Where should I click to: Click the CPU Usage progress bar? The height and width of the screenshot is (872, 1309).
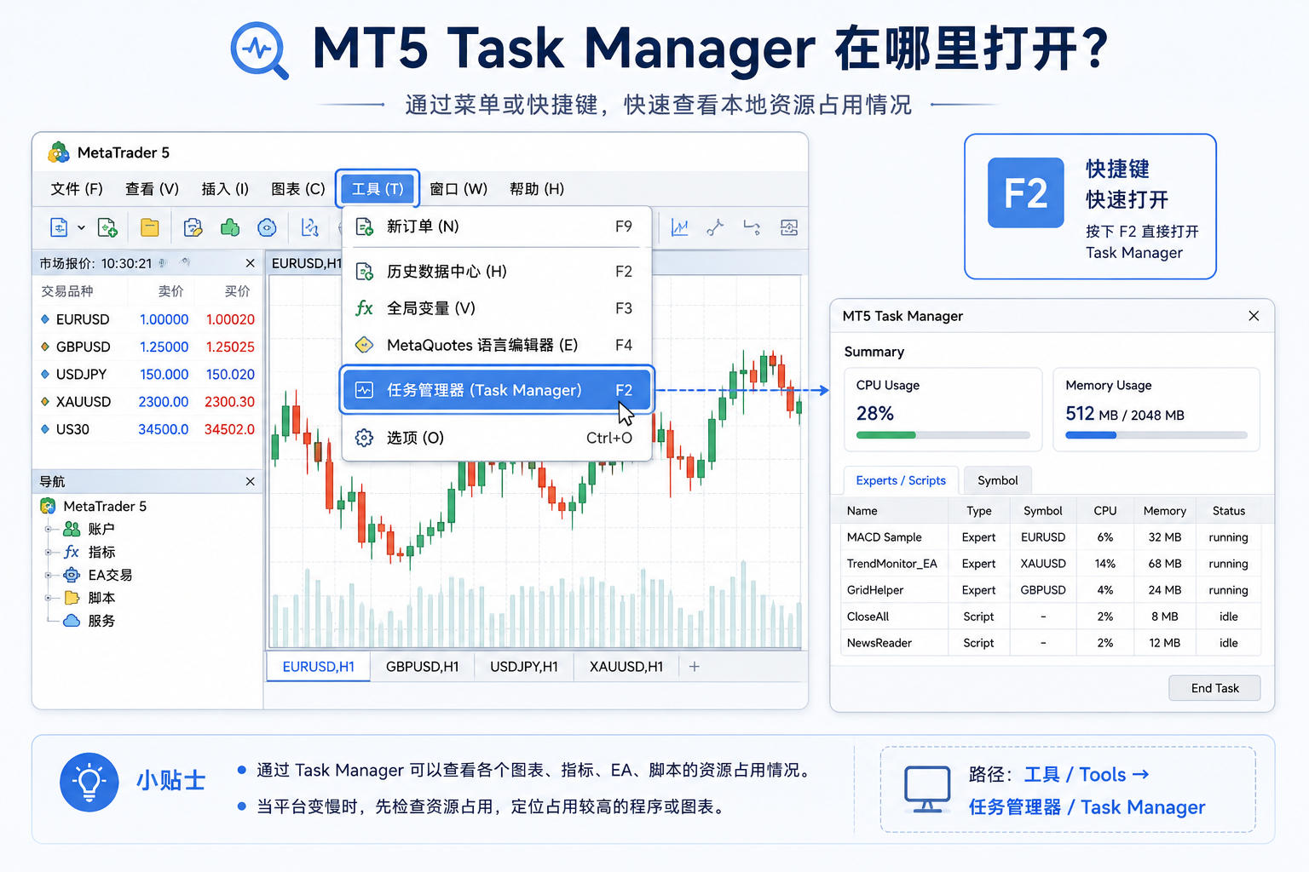tap(943, 435)
